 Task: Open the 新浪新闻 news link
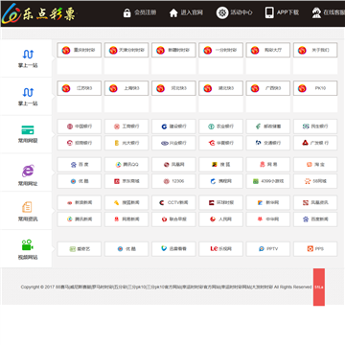click(80, 202)
